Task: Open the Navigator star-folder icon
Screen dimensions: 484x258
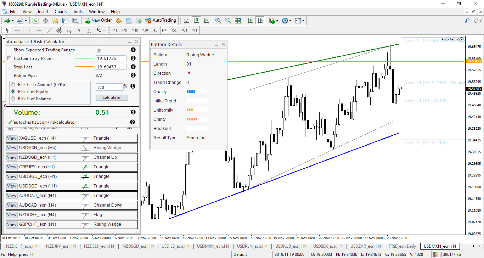Action: pos(56,21)
